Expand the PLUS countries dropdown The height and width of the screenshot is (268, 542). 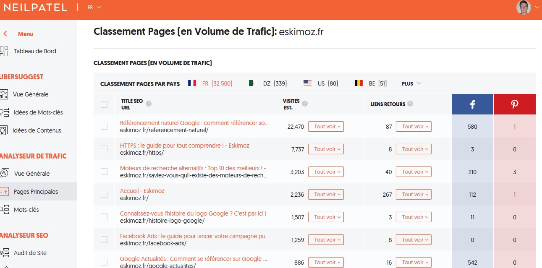(411, 83)
